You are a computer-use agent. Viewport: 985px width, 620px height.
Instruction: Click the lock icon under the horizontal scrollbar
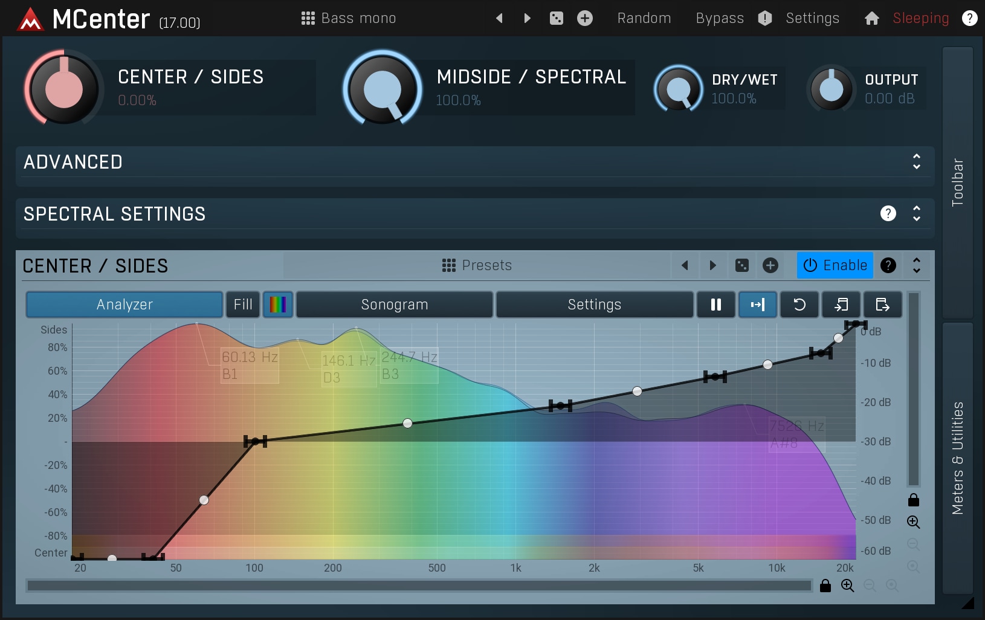tap(825, 586)
